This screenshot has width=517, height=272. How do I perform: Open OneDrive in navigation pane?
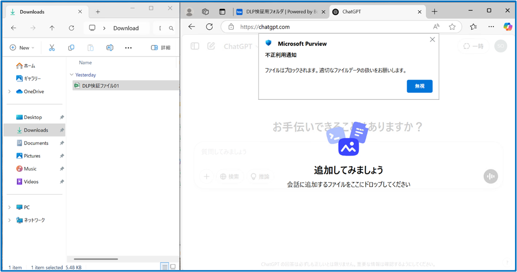(30, 92)
